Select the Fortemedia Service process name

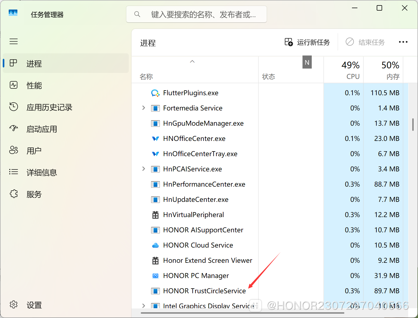pyautogui.click(x=193, y=108)
